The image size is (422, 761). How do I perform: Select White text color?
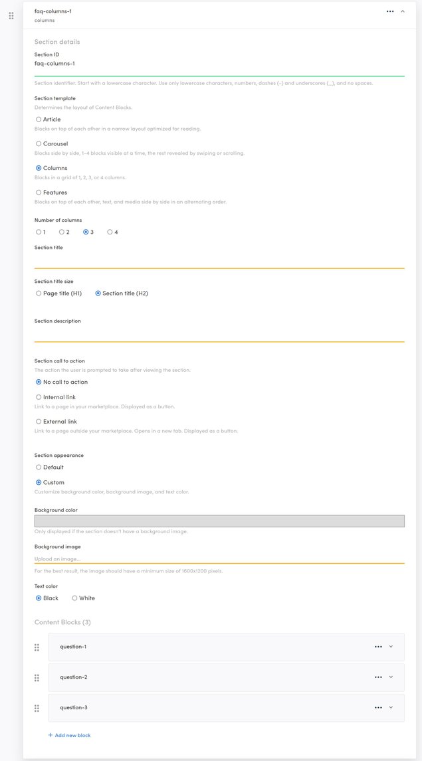(74, 598)
